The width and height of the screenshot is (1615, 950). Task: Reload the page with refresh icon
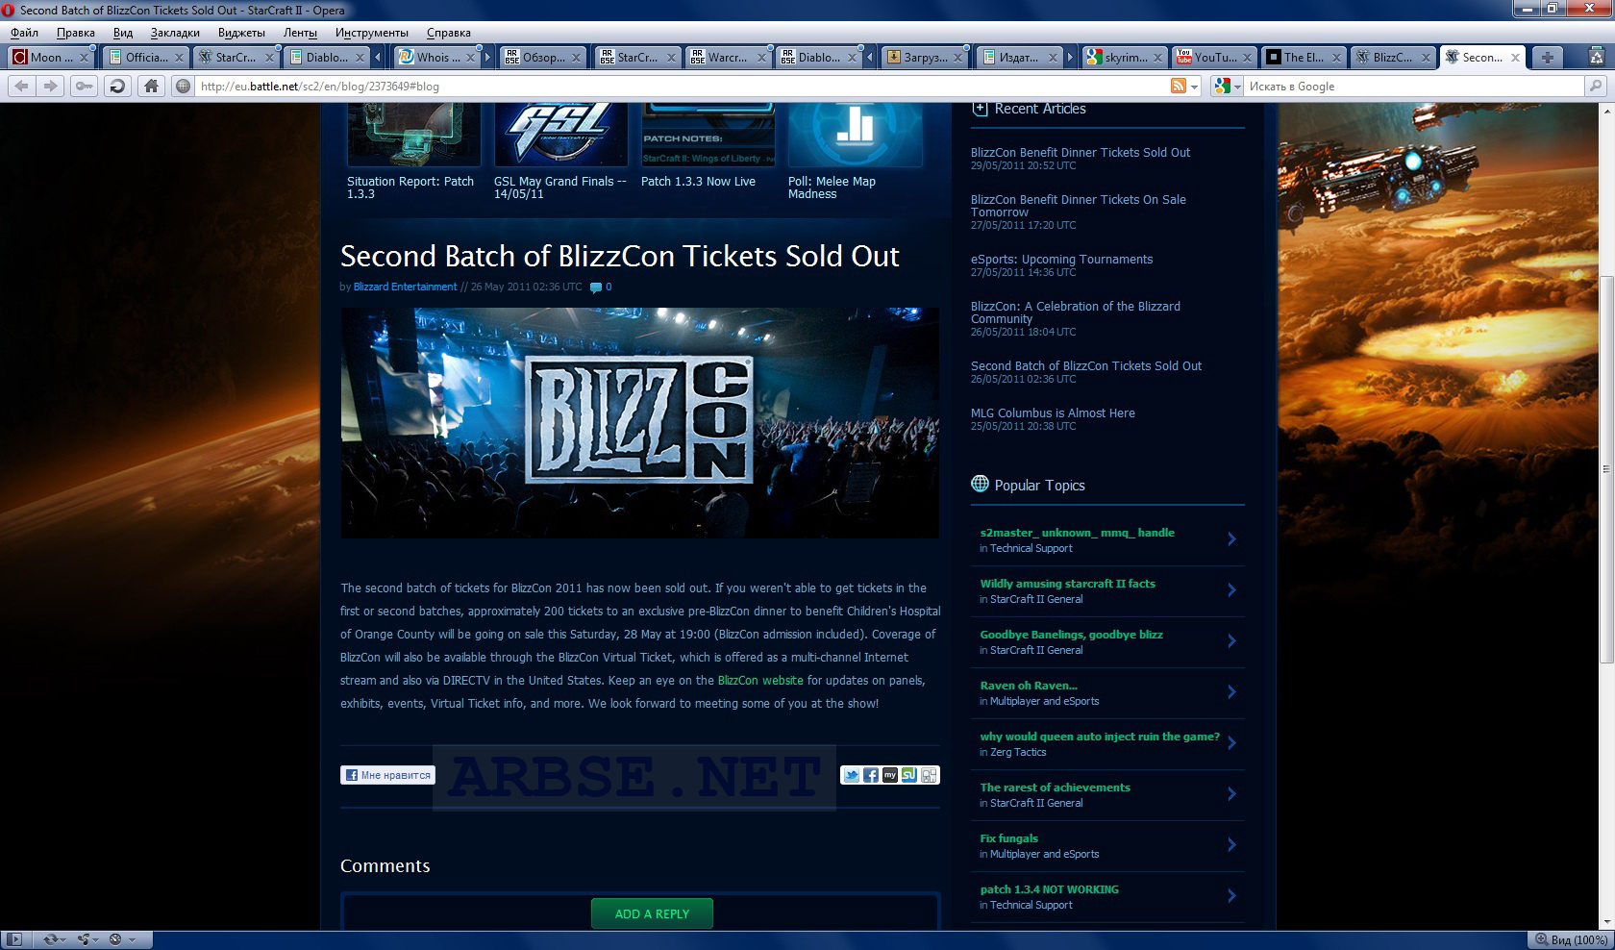tap(117, 86)
